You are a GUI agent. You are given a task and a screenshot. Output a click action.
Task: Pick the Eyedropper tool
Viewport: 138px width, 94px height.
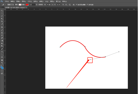coord(2,24)
